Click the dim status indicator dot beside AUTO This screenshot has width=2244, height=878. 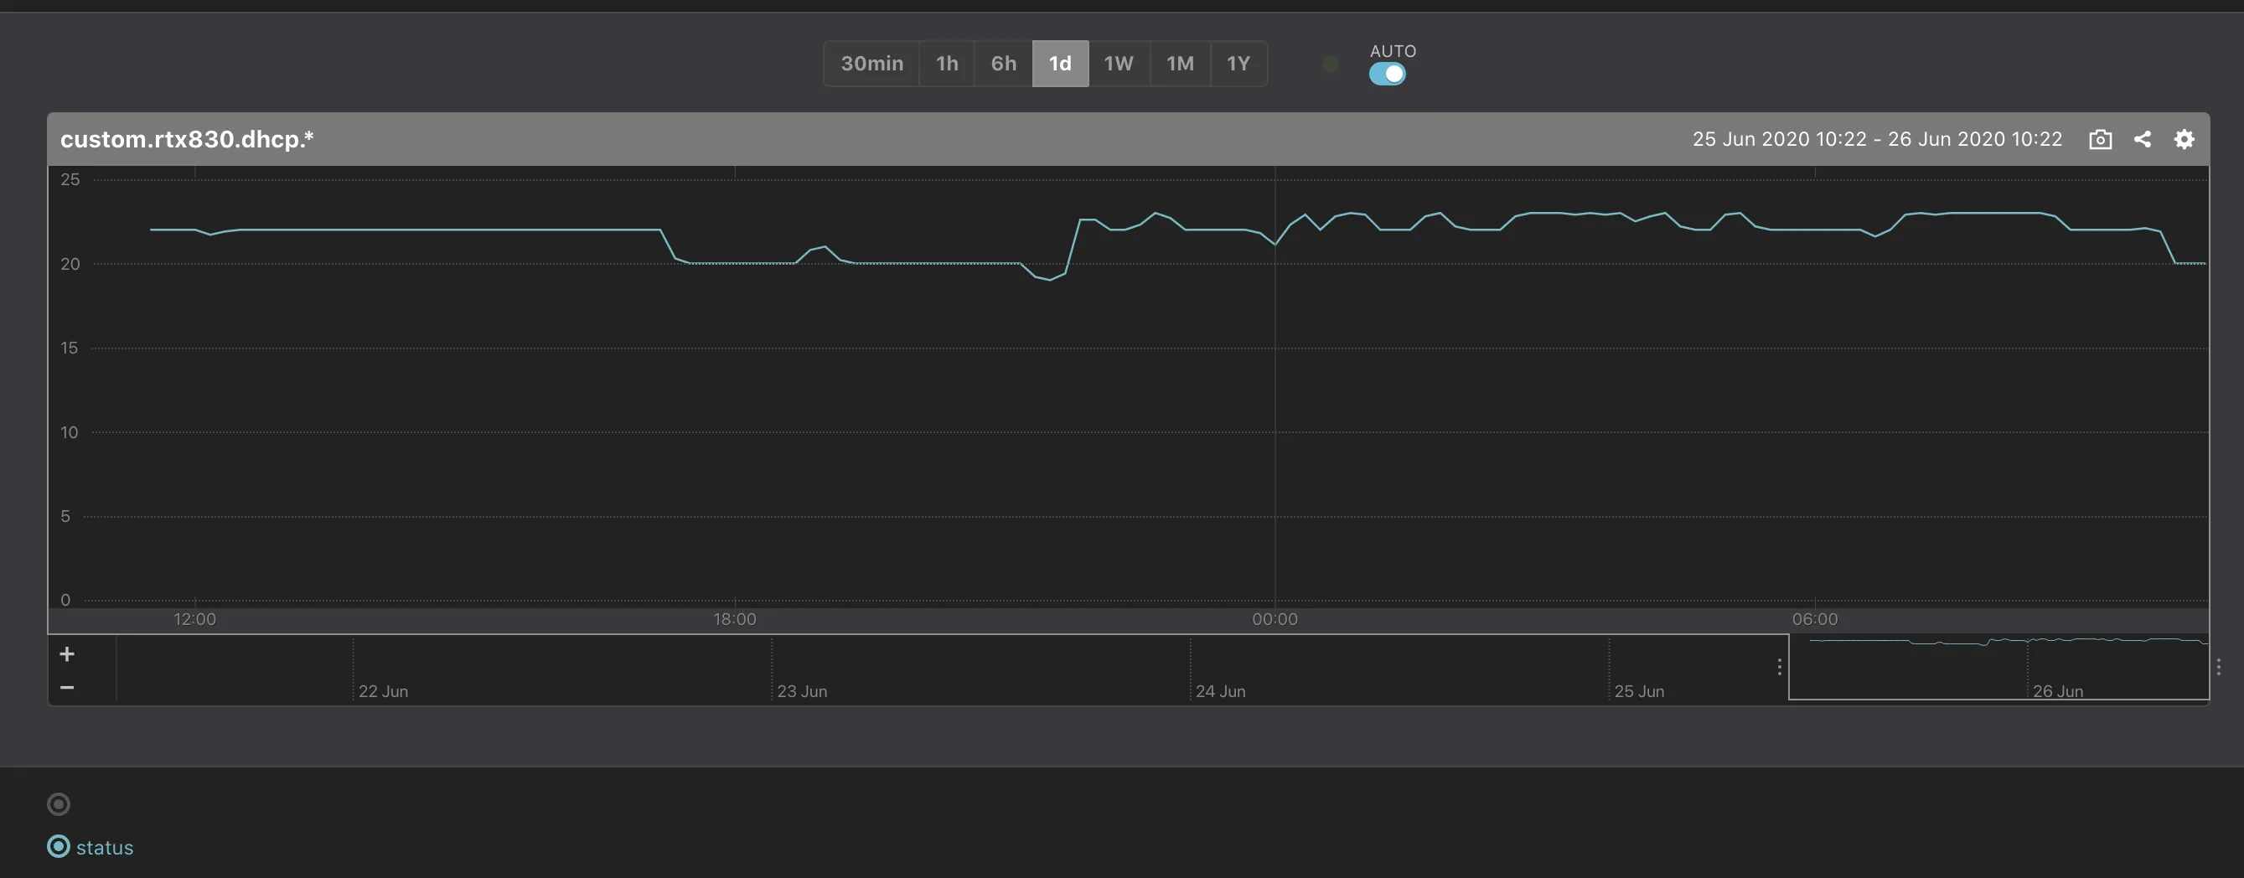click(1330, 65)
